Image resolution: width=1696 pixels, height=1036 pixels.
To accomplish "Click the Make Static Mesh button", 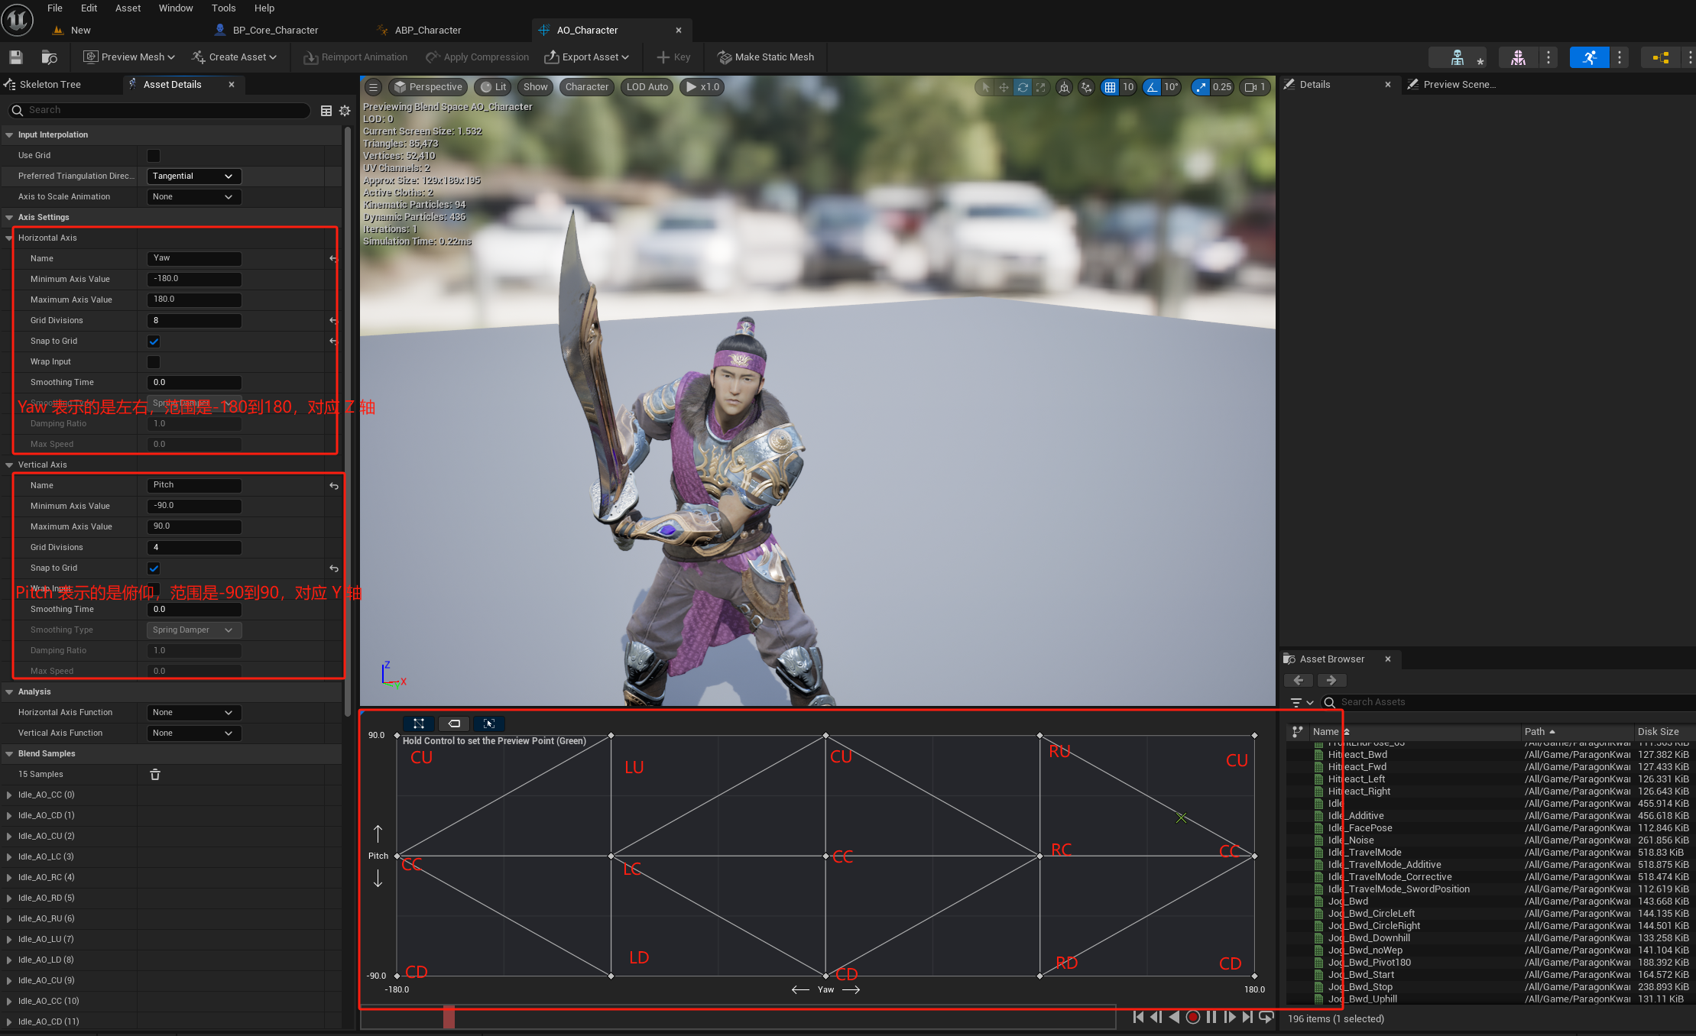I will [x=765, y=57].
